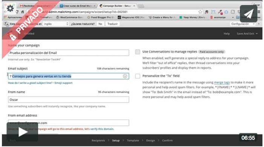This screenshot has width=264, height=147.
Task: Click the "95 characters remaining" text
Action: pos(114,92)
